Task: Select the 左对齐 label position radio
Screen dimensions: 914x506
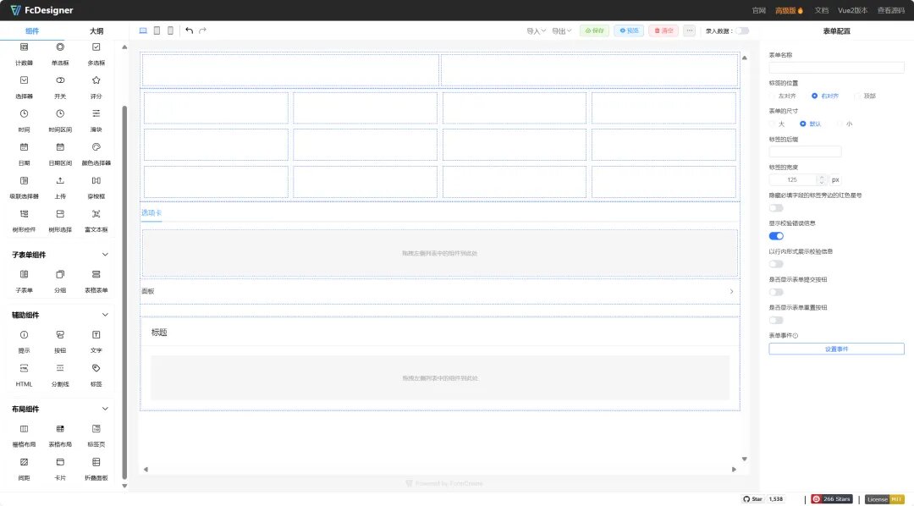Action: coord(783,96)
